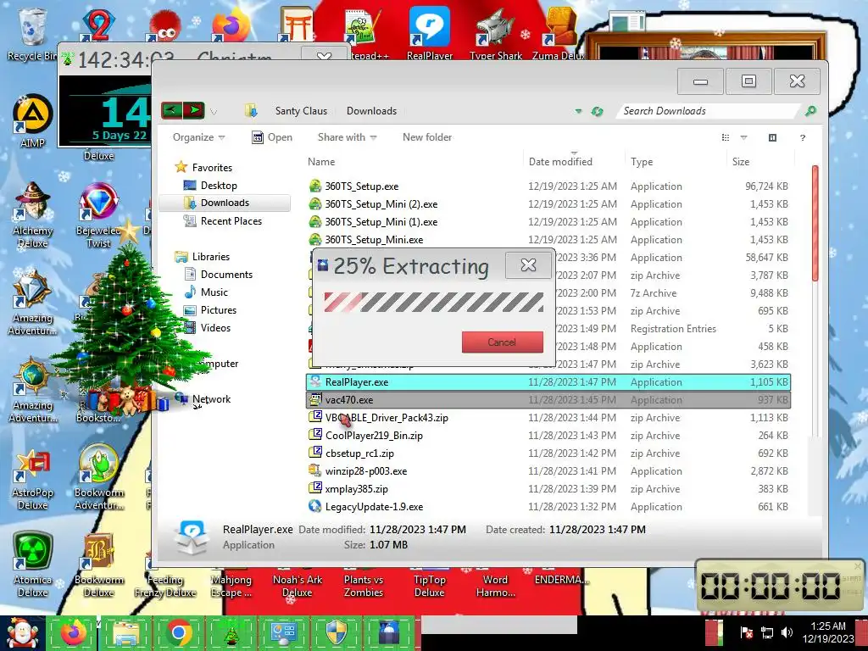
Task: Click the Christmas tree taskbar icon
Action: click(x=231, y=633)
